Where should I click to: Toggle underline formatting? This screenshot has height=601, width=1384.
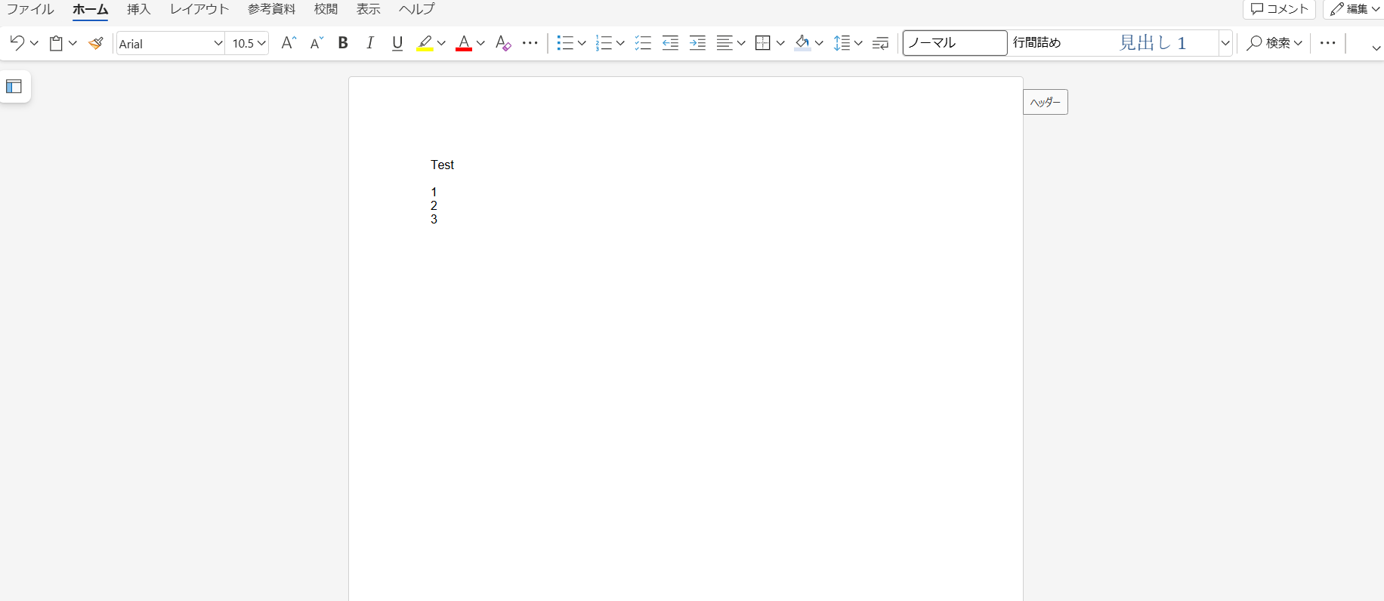pos(397,43)
